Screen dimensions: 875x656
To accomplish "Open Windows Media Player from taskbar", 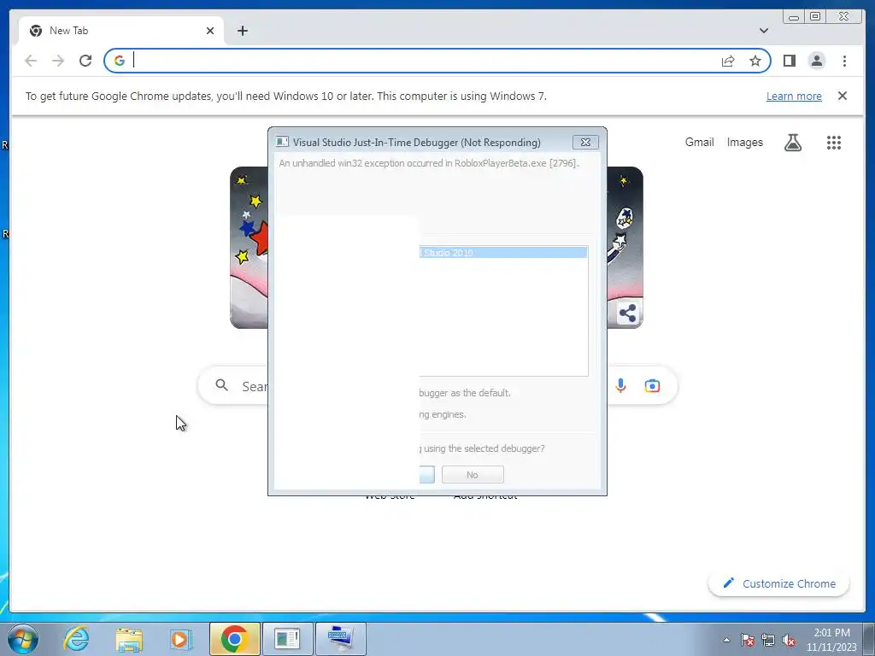I will point(180,639).
